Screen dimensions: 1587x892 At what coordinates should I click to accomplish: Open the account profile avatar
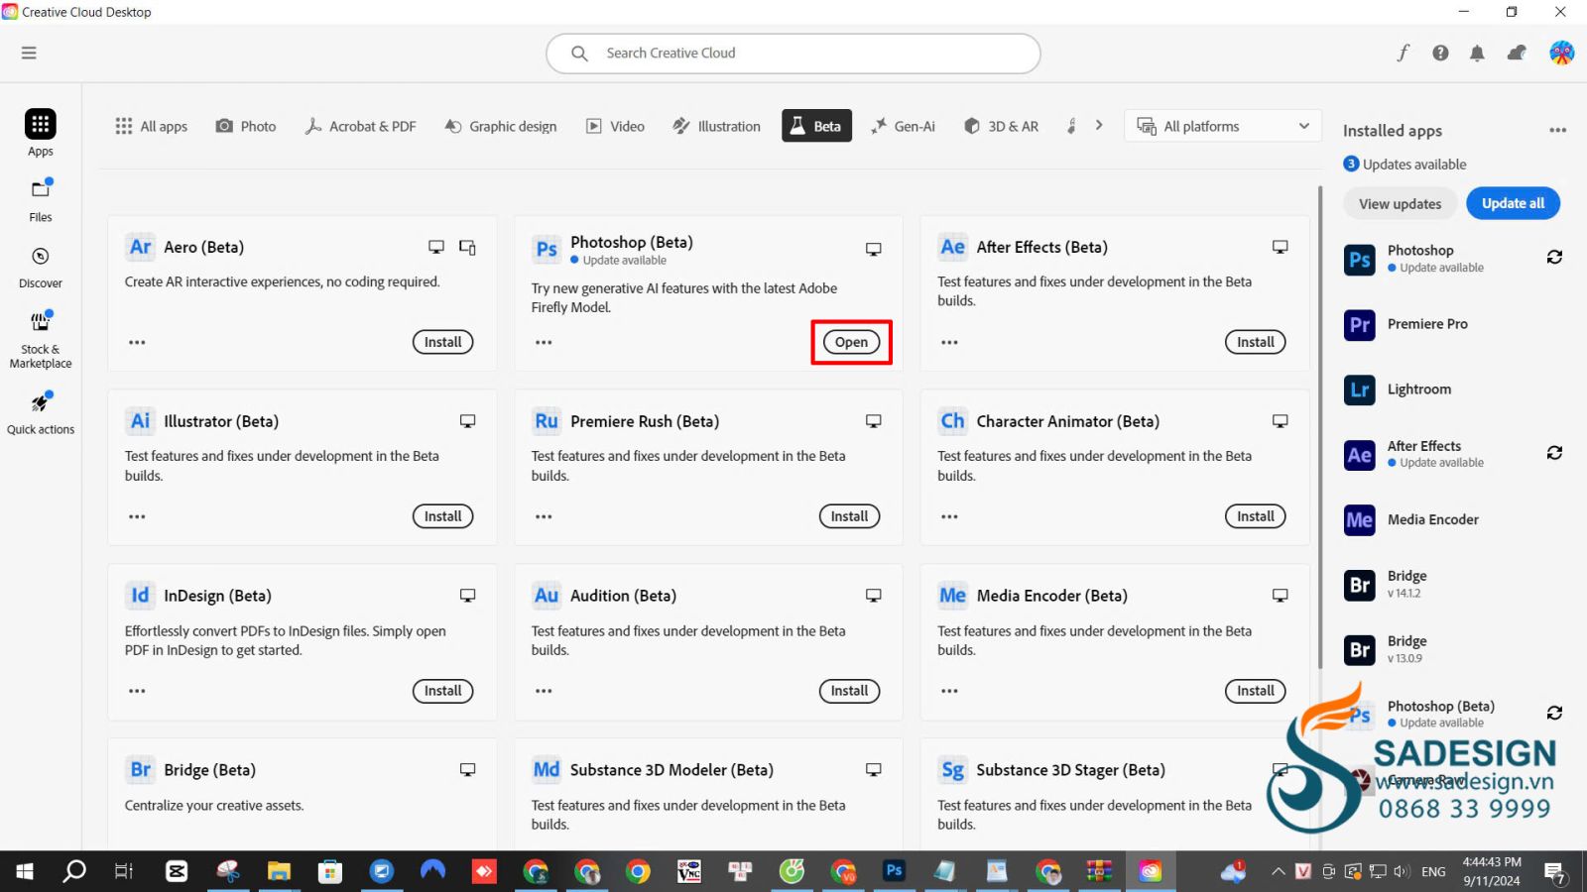[1561, 53]
